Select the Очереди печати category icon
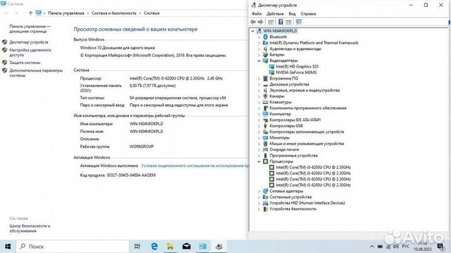This screenshot has width=451, height=253. pos(266,150)
